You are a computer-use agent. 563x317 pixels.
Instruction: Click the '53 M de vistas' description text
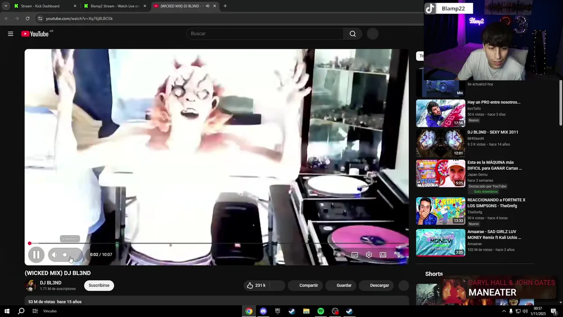(41, 302)
